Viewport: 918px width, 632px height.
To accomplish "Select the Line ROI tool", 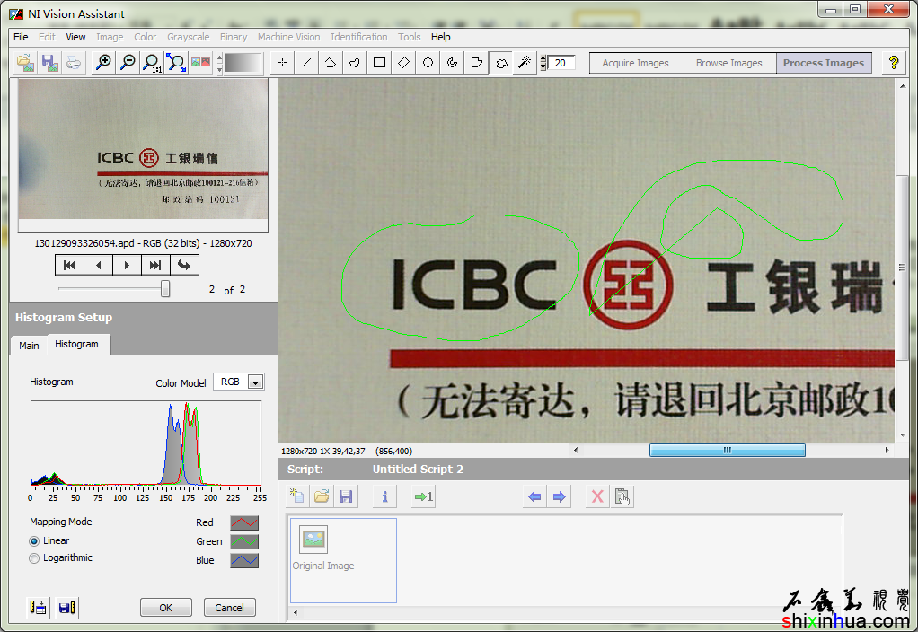I will [307, 63].
